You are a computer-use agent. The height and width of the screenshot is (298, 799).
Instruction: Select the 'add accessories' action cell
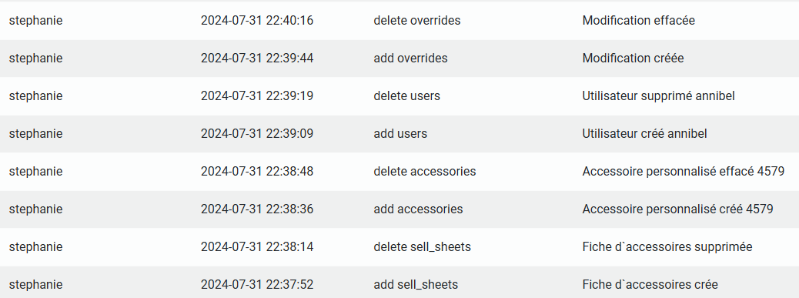pyautogui.click(x=418, y=209)
